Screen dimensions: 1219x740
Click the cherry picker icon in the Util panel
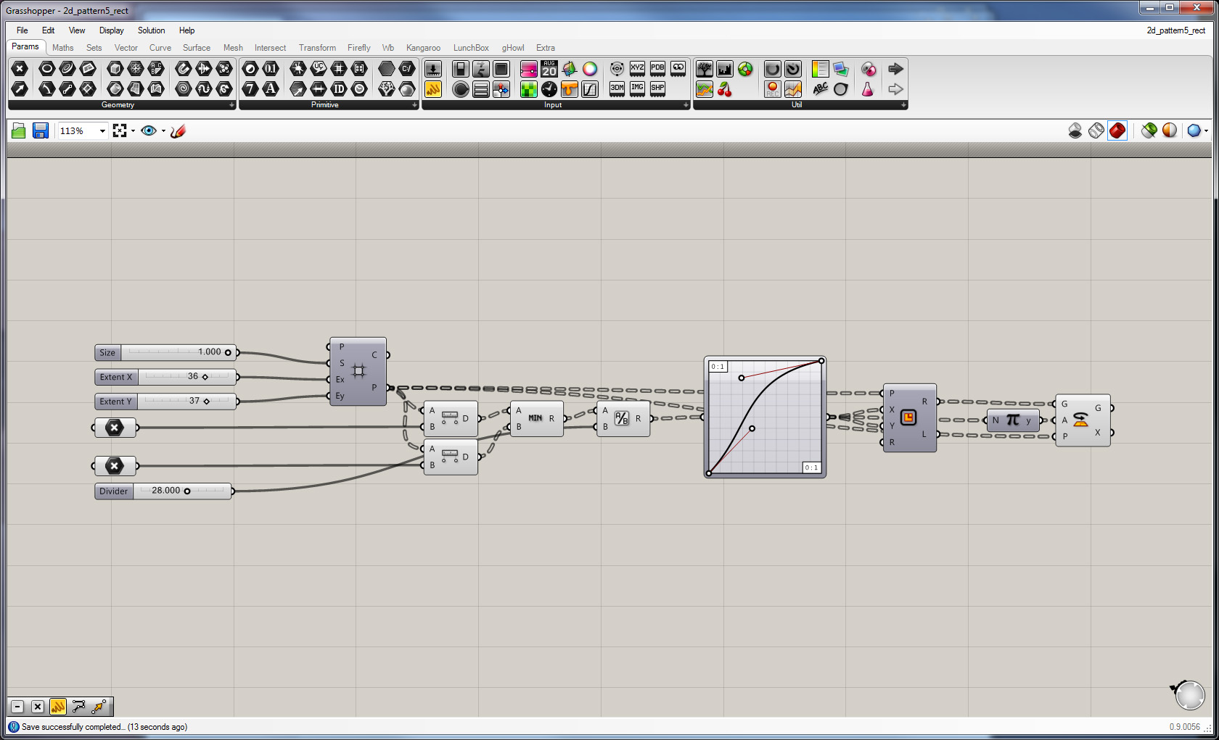point(725,89)
